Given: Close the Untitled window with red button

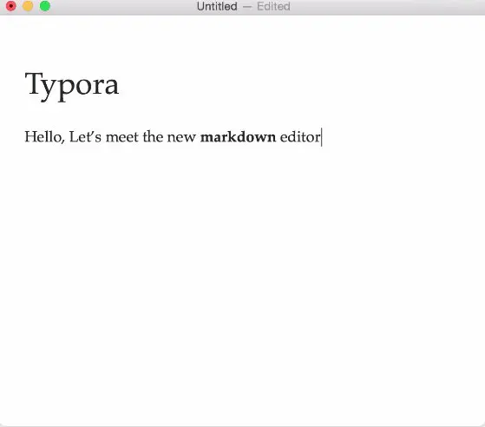Looking at the screenshot, I should pyautogui.click(x=10, y=6).
